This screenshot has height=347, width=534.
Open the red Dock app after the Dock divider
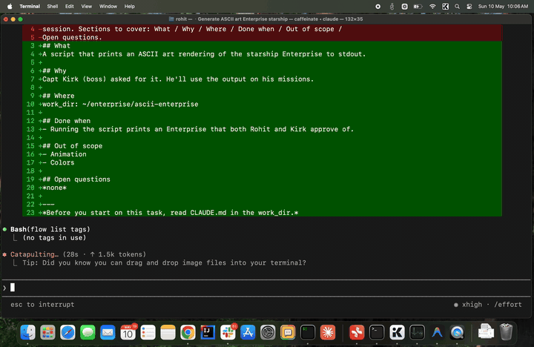[x=357, y=332]
